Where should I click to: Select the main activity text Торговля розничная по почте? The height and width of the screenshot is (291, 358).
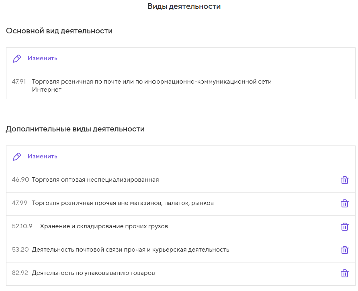151,82
